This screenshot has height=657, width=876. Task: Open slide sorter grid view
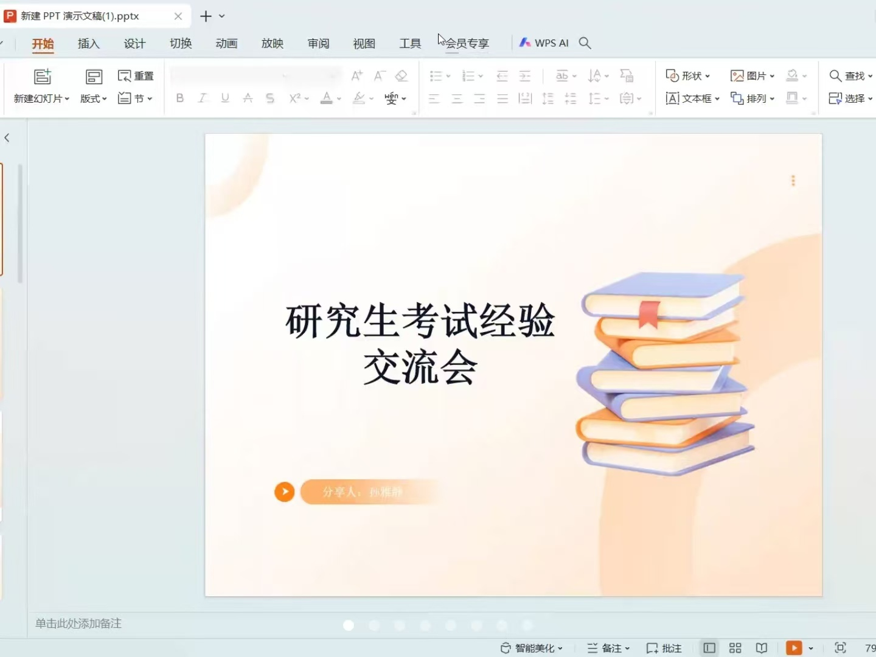[735, 648]
